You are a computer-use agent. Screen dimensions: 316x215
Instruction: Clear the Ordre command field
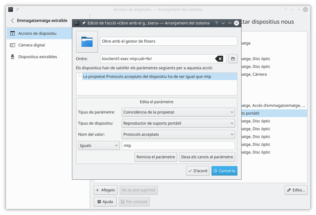click(219, 59)
